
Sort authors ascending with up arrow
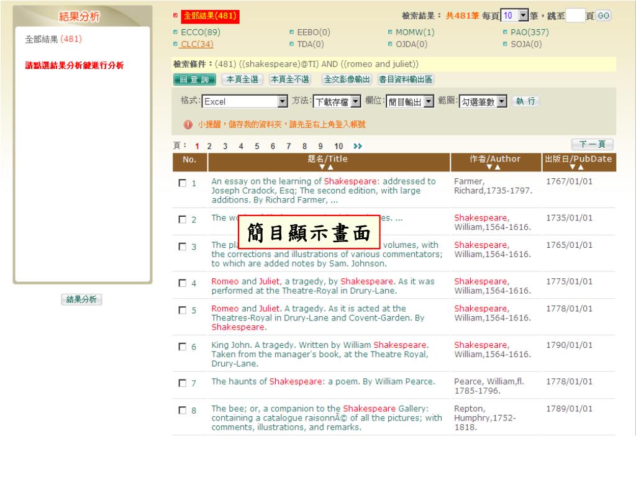pyautogui.click(x=497, y=167)
